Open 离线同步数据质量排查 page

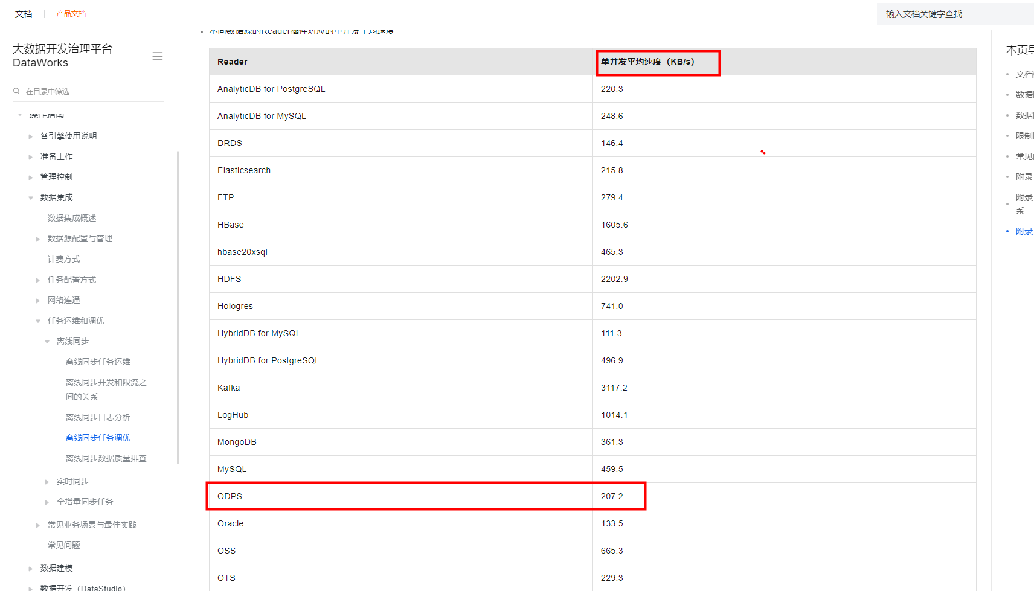[106, 458]
